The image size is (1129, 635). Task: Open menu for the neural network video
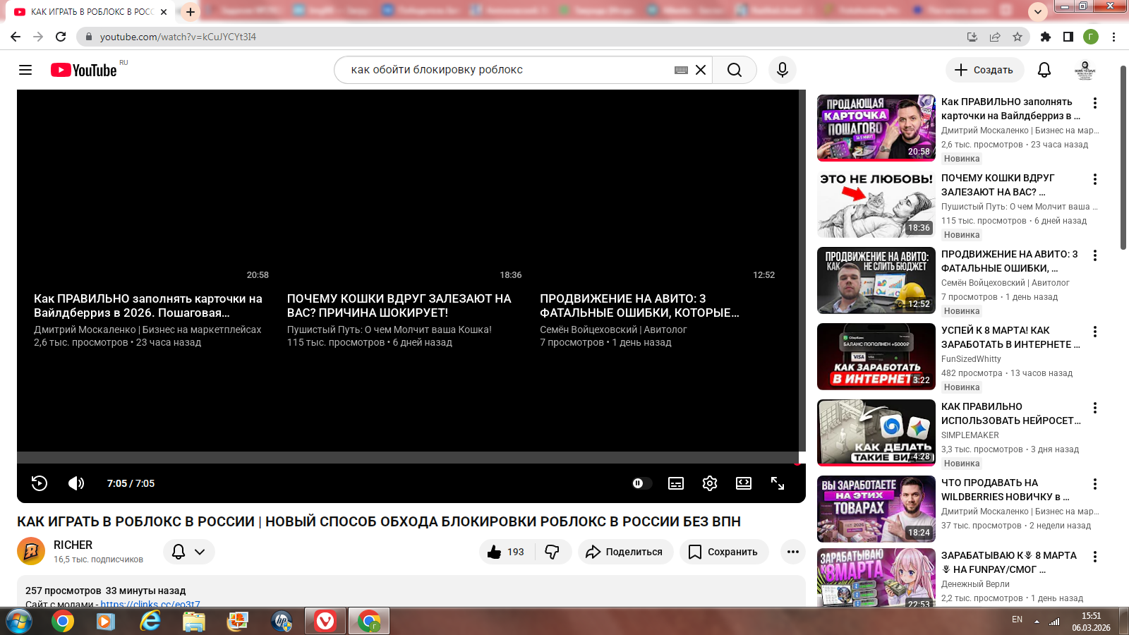(1095, 408)
